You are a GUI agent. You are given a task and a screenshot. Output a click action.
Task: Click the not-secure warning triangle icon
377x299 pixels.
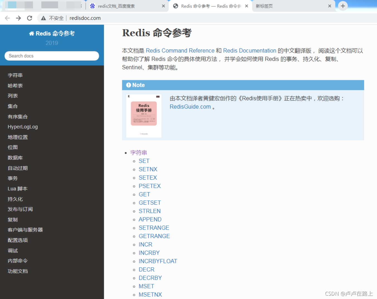(x=43, y=18)
